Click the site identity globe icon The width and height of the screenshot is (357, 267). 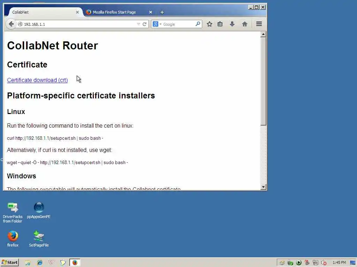(x=20, y=24)
